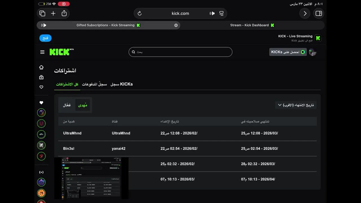Image resolution: width=361 pixels, height=203 pixels.
Task: Click the اشتراكات page heading
Action: (65, 70)
